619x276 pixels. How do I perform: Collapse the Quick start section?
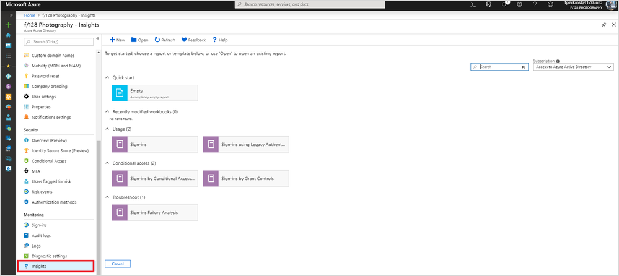click(x=107, y=78)
